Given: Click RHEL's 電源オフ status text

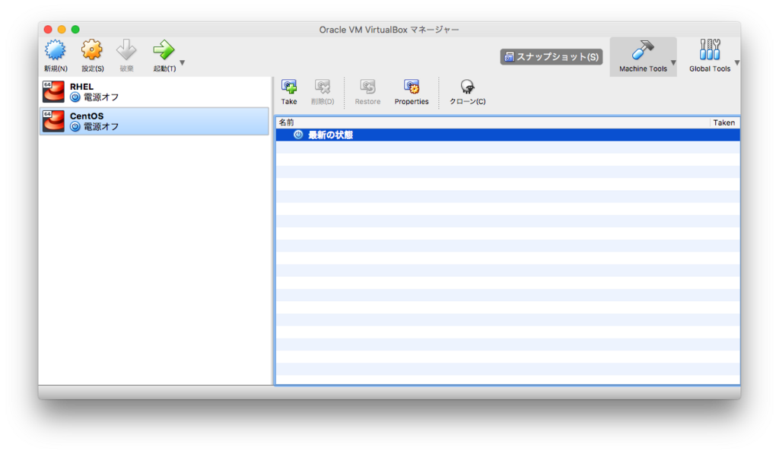Looking at the screenshot, I should coord(101,97).
